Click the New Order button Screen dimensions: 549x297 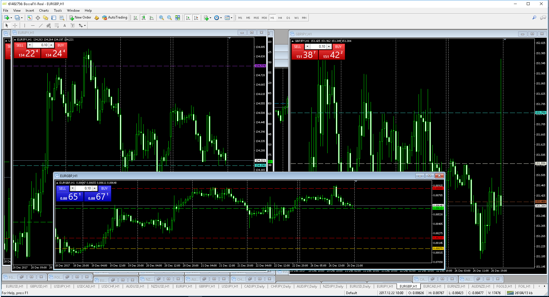coord(80,18)
